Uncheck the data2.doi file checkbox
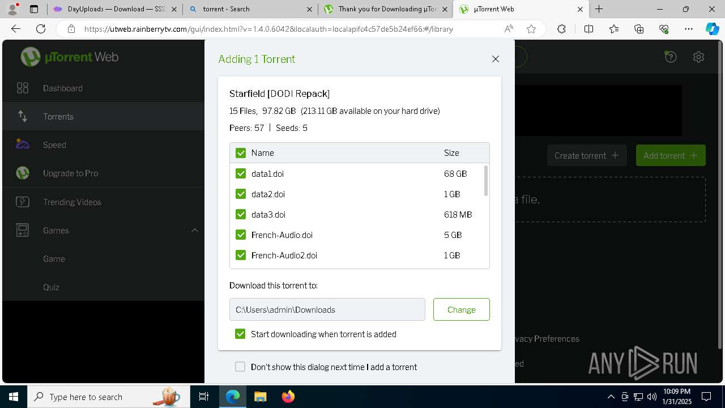The height and width of the screenshot is (408, 725). (x=241, y=194)
